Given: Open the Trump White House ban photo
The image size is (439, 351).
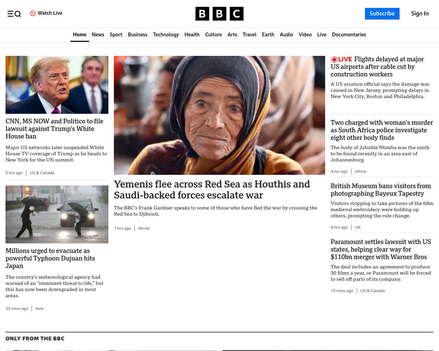Looking at the screenshot, I should click(x=57, y=85).
